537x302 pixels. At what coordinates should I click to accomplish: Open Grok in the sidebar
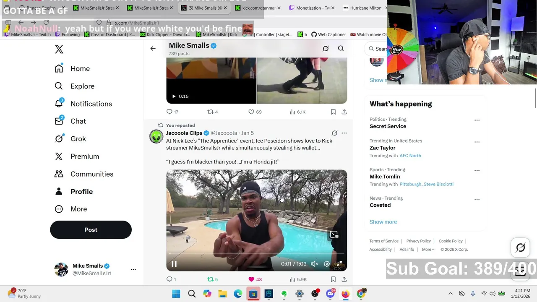(70, 139)
